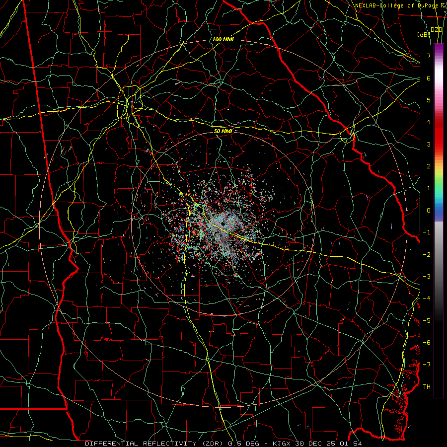Image resolution: width=447 pixels, height=447 pixels.
Task: Click the 0 value on color scale
Action: pyautogui.click(x=429, y=211)
